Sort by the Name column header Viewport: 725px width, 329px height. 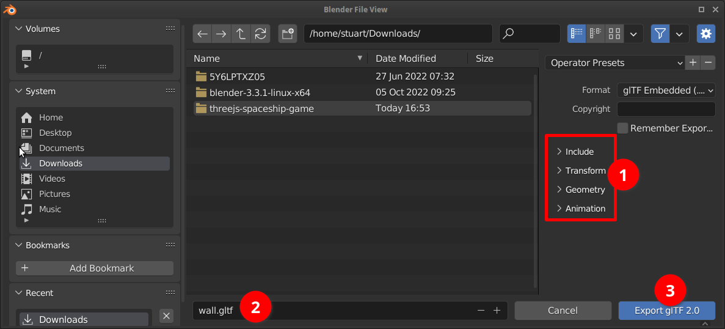pos(277,58)
